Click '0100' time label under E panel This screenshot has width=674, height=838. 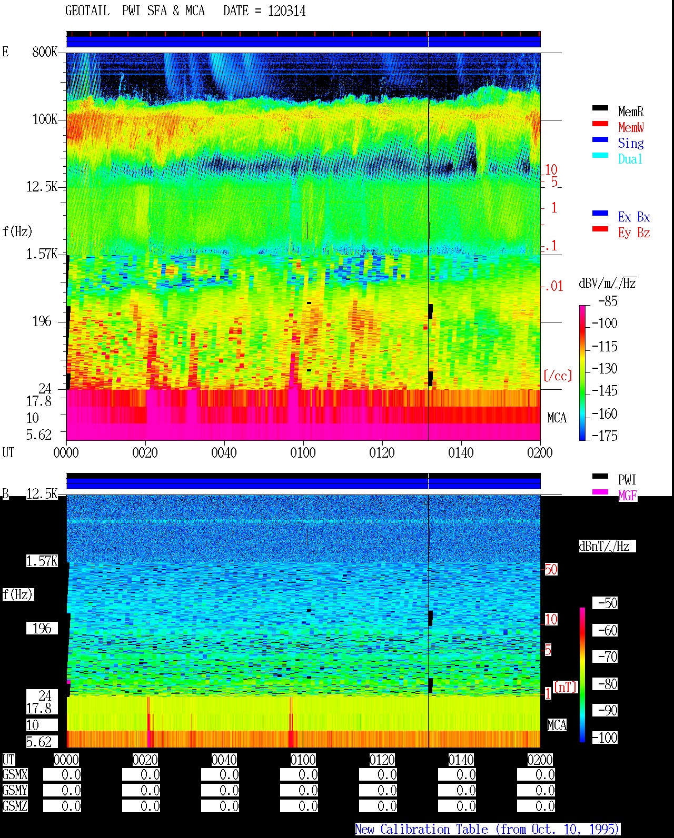pyautogui.click(x=303, y=452)
